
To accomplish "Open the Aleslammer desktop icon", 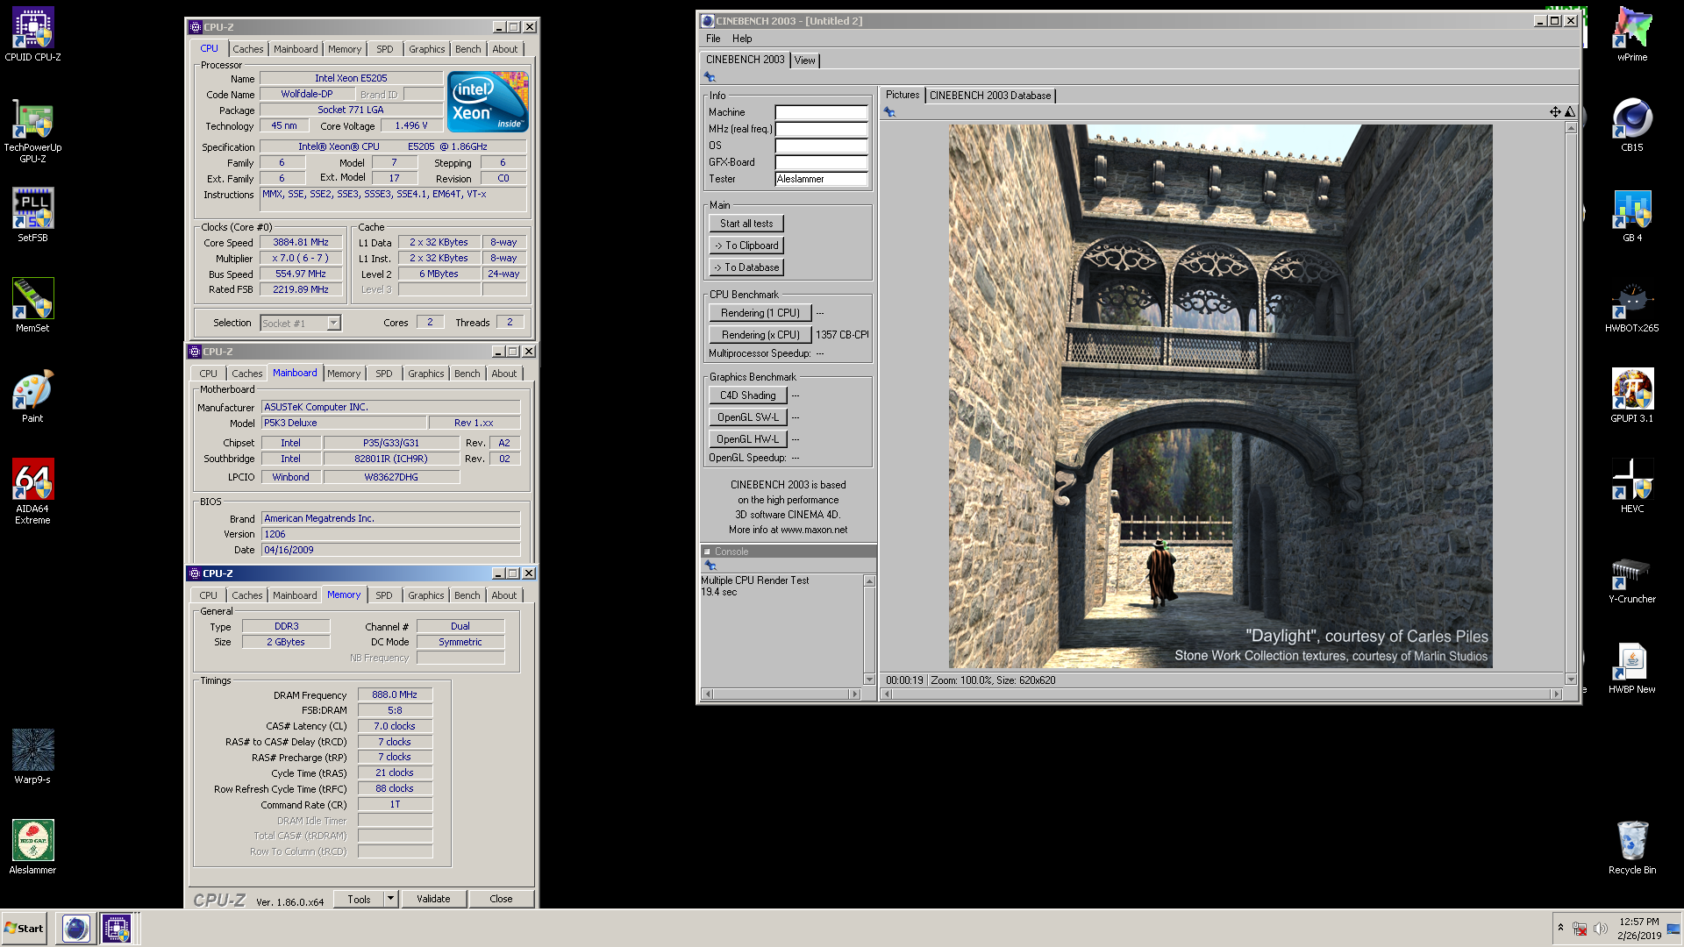I will tap(32, 848).
